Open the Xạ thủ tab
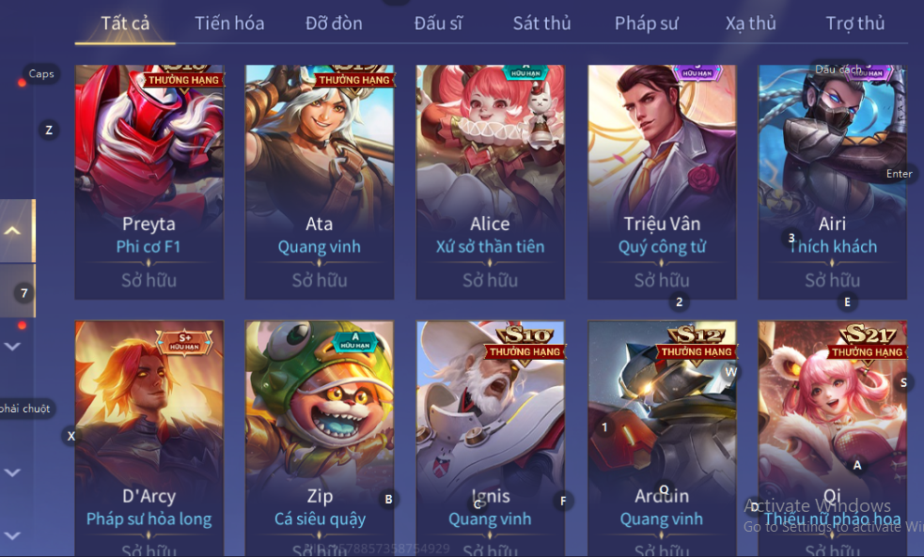Viewport: 924px width, 557px height. [x=750, y=23]
